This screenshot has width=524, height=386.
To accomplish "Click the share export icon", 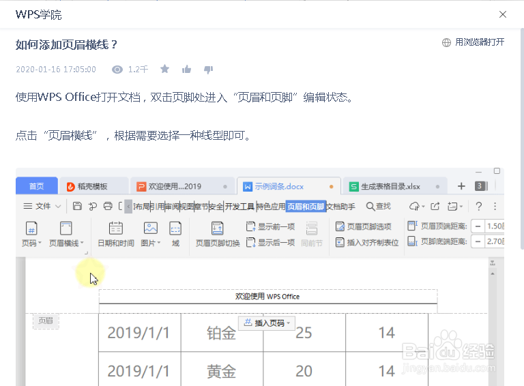I will pos(435,207).
